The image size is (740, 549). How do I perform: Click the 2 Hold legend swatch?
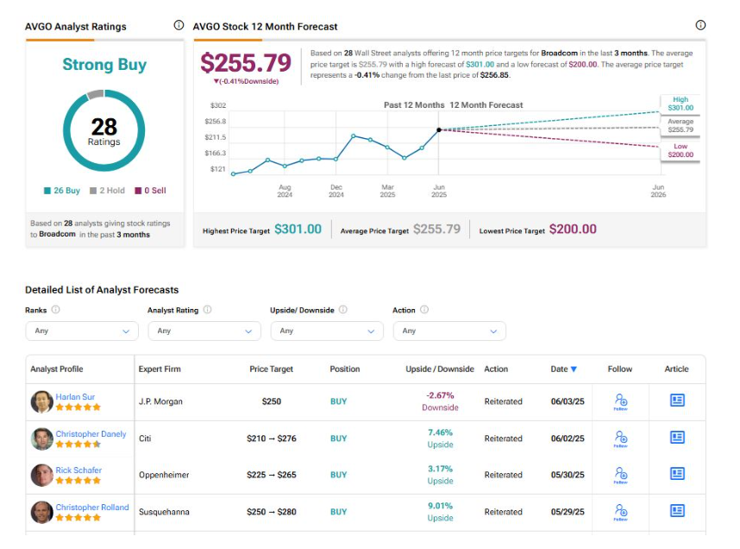93,191
